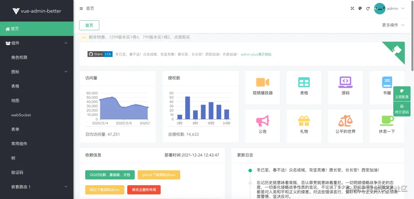Click the 新年特惠 ad notice text

(140, 38)
